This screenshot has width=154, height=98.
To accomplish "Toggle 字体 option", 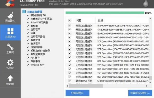I will point(28,33).
